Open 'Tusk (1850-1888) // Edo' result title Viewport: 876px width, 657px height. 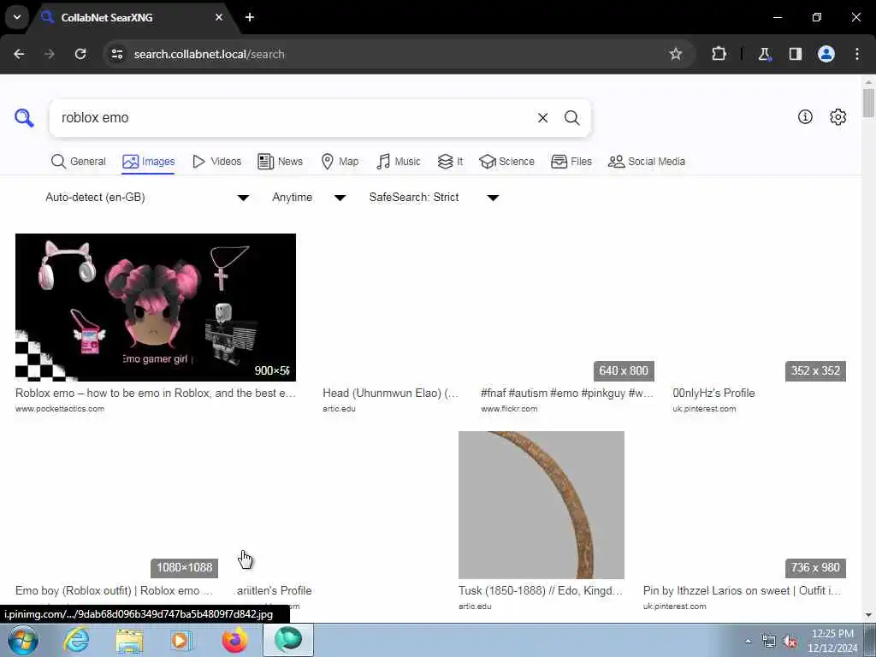[541, 591]
